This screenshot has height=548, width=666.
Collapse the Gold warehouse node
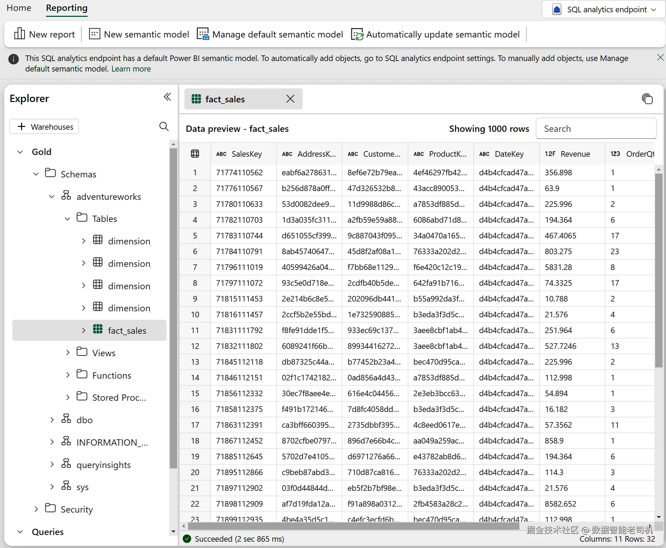[x=20, y=152]
